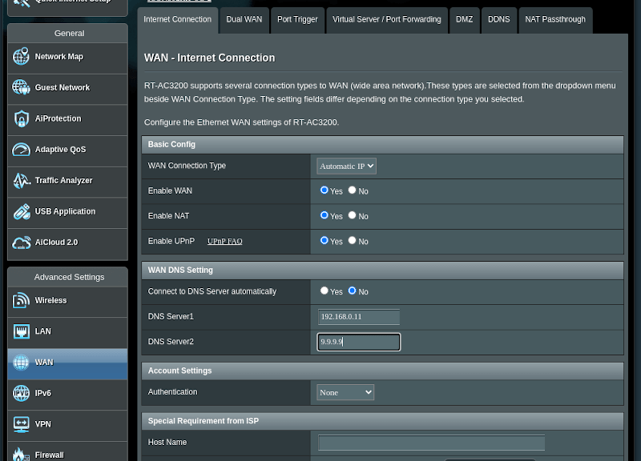Choose No for automatic DNS connection
641x461 pixels.
[352, 291]
